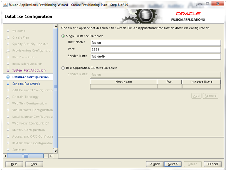Screen dimensions: 227x171
Task: Click the System Port Allocation step bullet icon
Action: [x=8, y=71]
